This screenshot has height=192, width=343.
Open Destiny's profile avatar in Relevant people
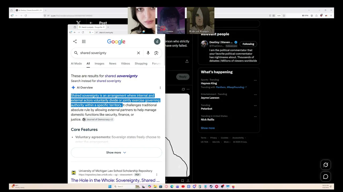tap(204, 44)
